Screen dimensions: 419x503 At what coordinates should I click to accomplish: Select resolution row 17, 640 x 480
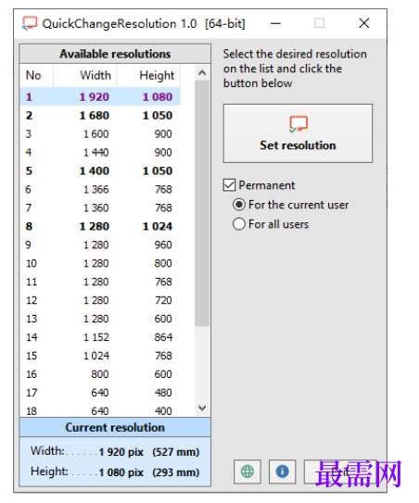(x=100, y=393)
